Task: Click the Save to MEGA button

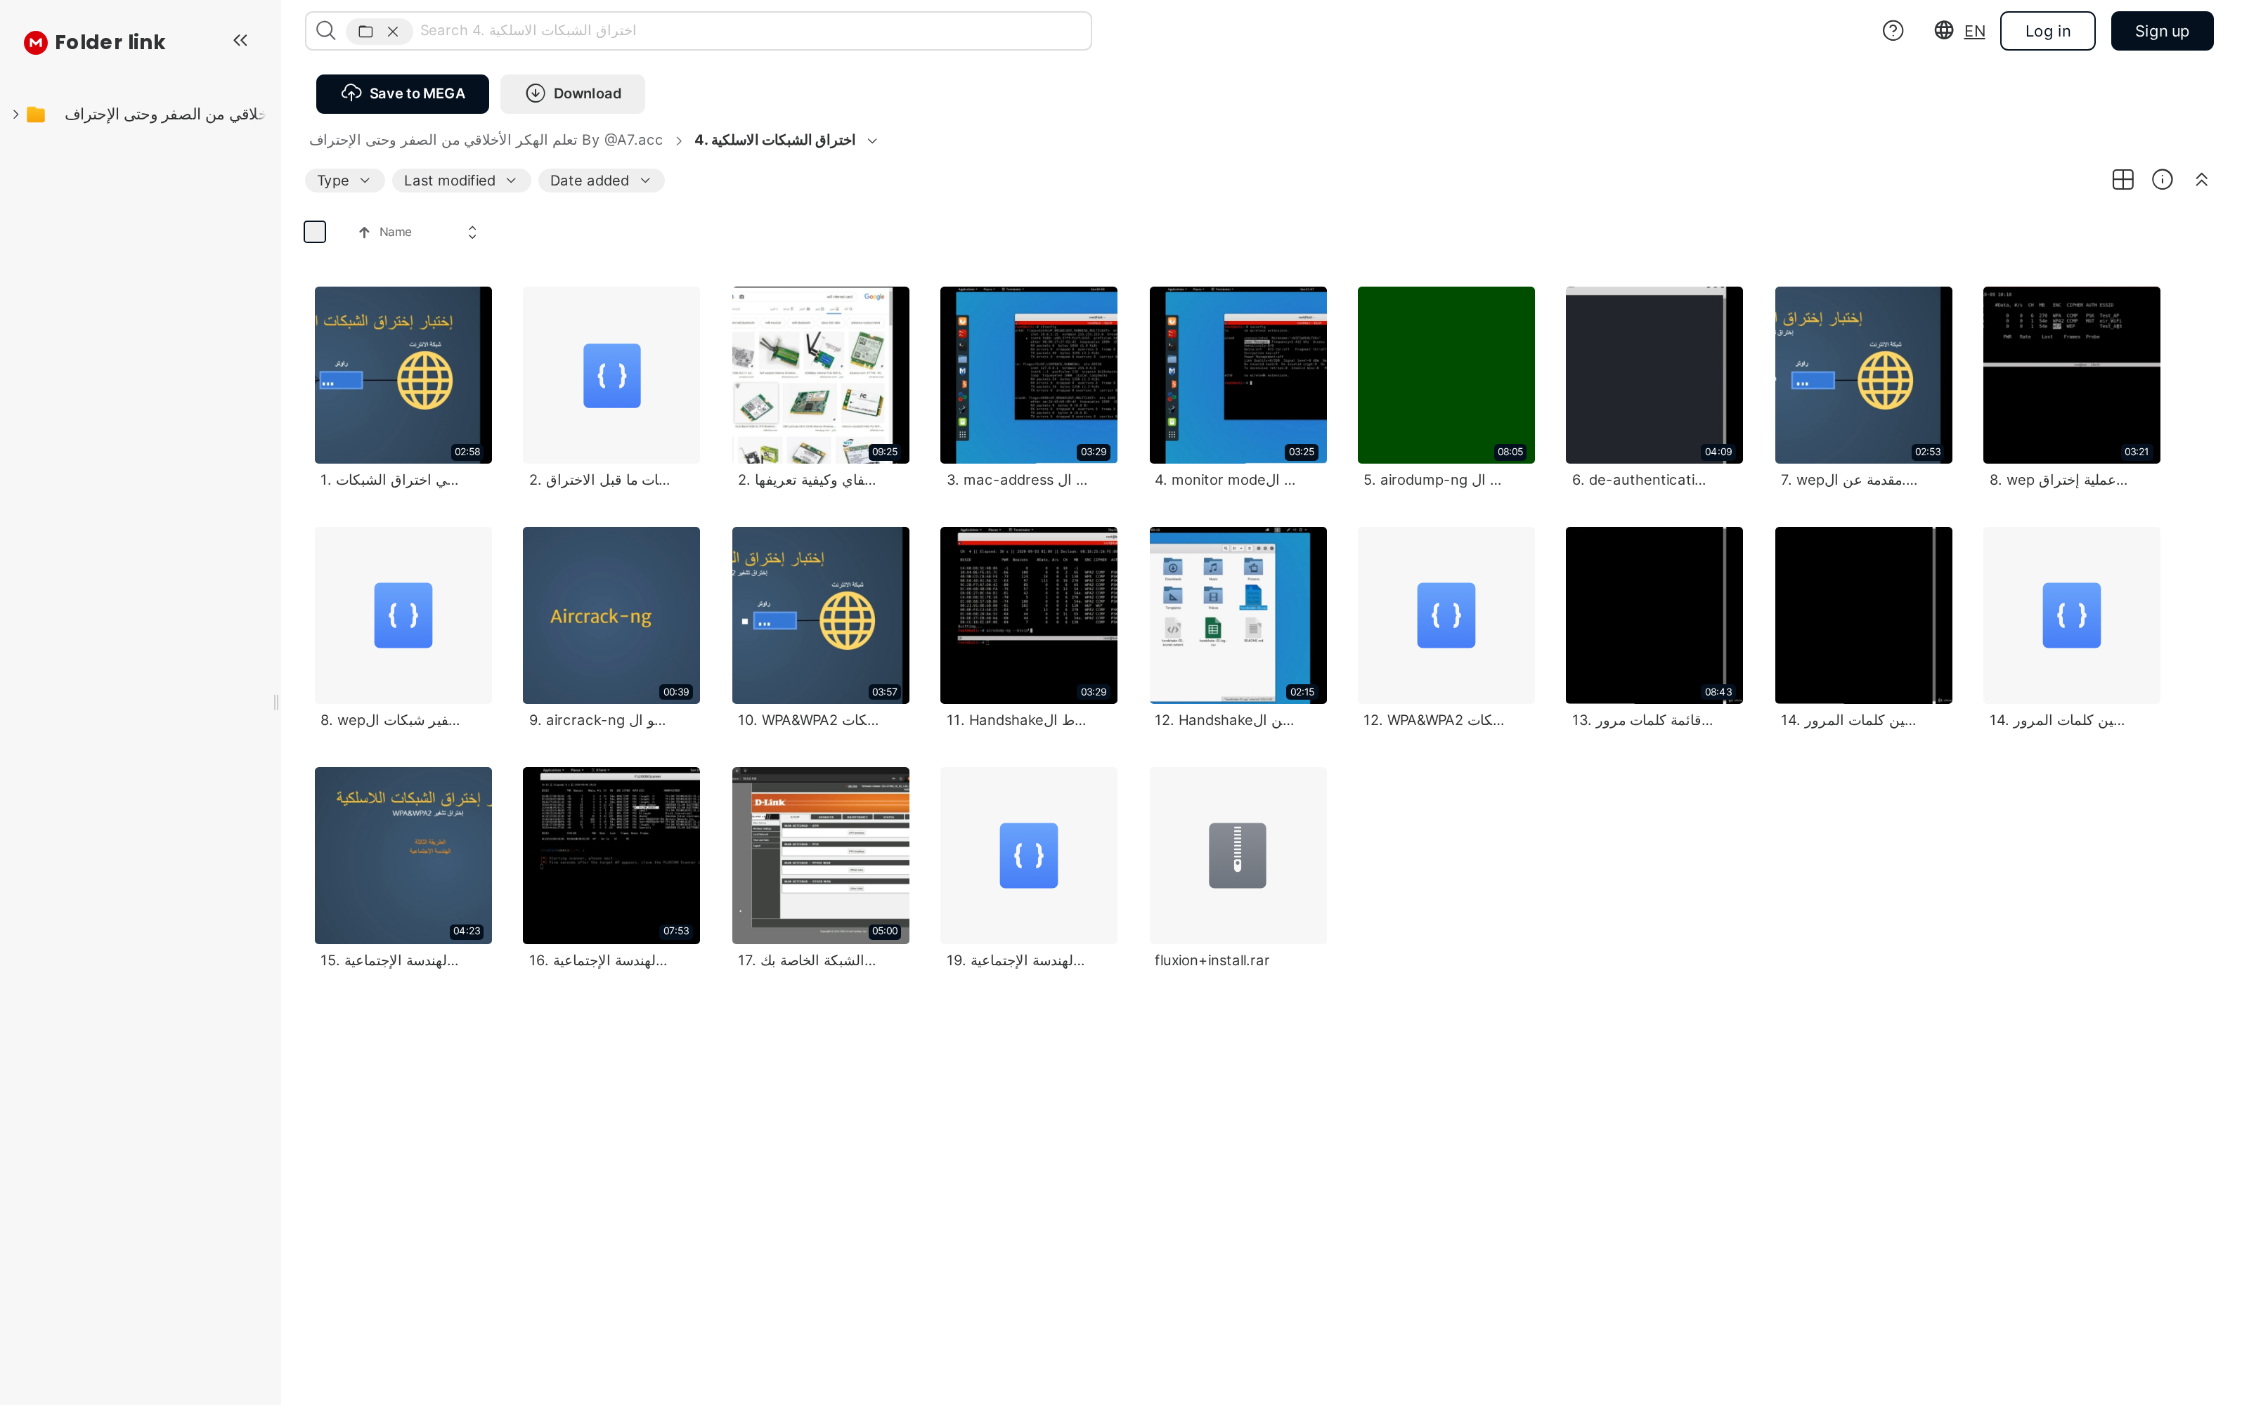Action: point(401,94)
